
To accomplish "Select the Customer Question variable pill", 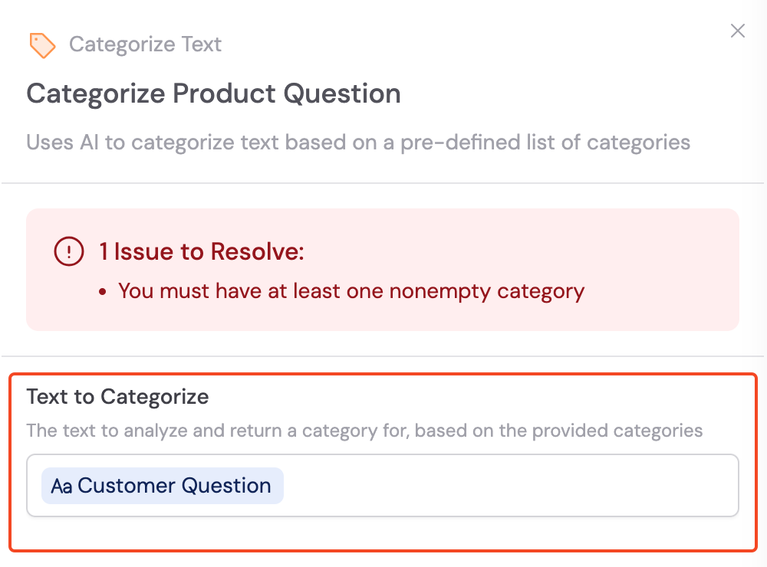I will (x=162, y=485).
